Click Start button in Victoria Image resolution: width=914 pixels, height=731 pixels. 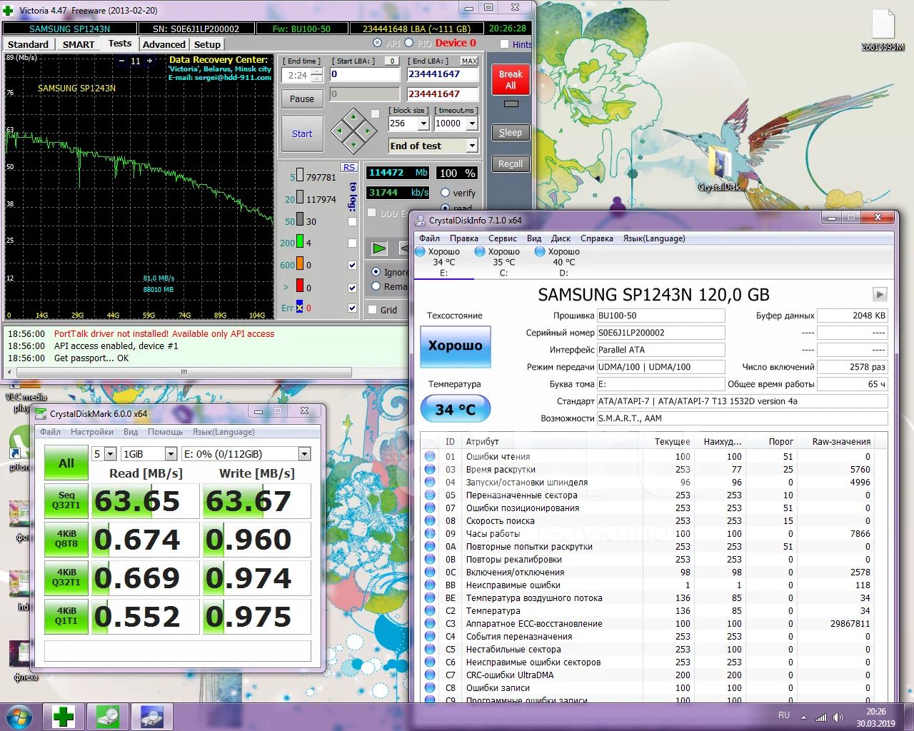[302, 133]
